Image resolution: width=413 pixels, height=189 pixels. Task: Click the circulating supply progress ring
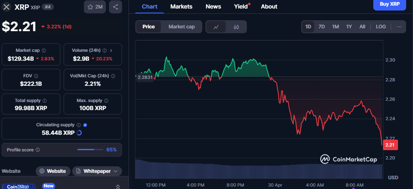pos(79,133)
